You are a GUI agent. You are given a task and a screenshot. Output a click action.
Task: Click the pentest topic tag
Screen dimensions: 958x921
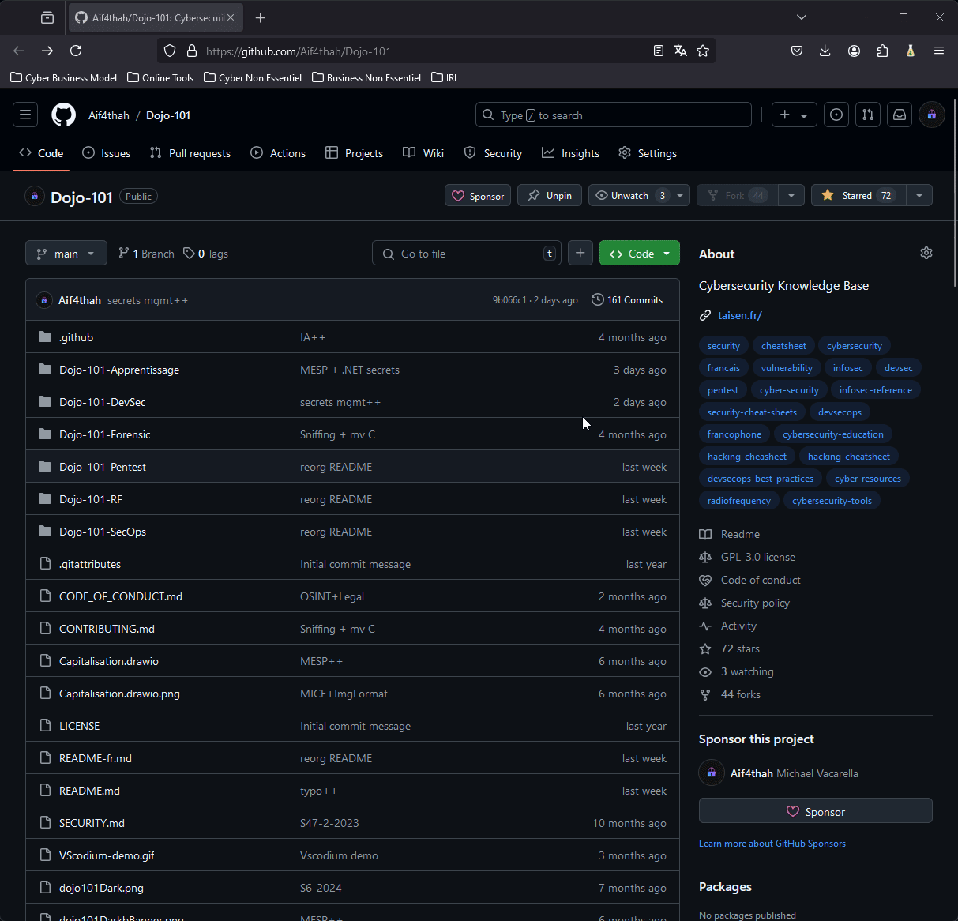723,390
